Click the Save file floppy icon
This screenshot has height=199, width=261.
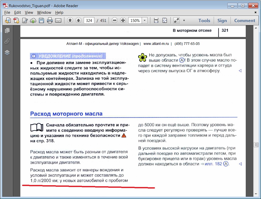pyautogui.click(x=41, y=21)
